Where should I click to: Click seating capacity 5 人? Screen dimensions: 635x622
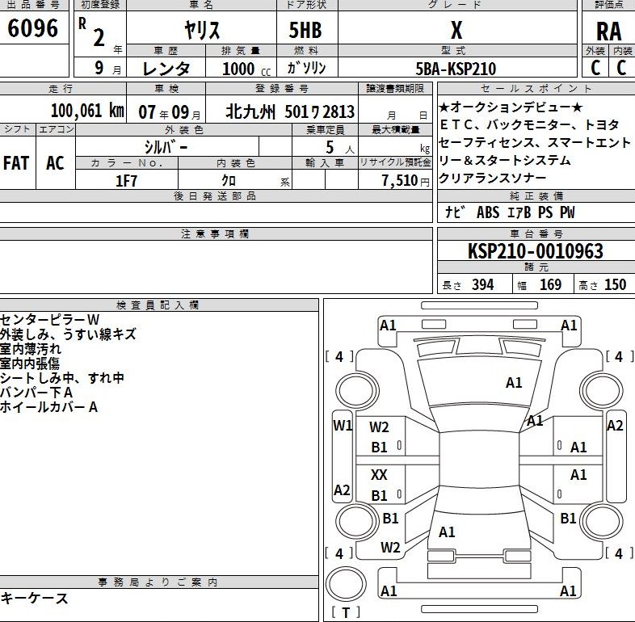pos(339,147)
